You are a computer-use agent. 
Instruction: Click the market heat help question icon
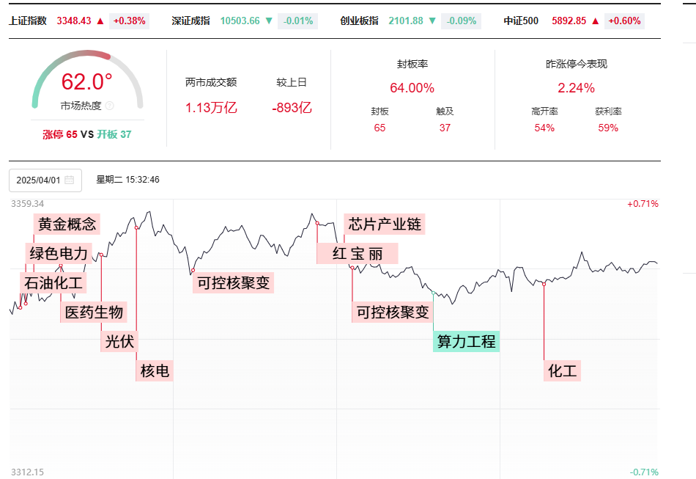click(x=110, y=106)
